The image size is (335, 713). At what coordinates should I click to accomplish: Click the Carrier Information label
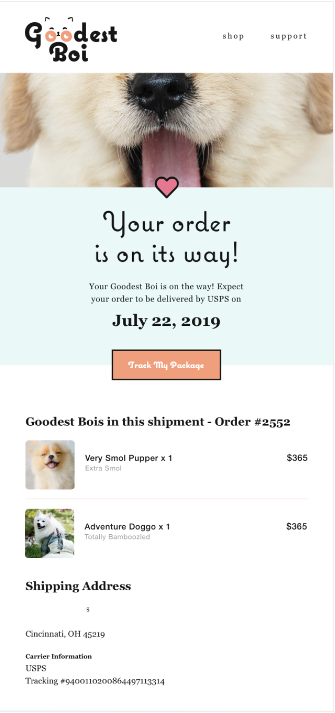click(59, 656)
